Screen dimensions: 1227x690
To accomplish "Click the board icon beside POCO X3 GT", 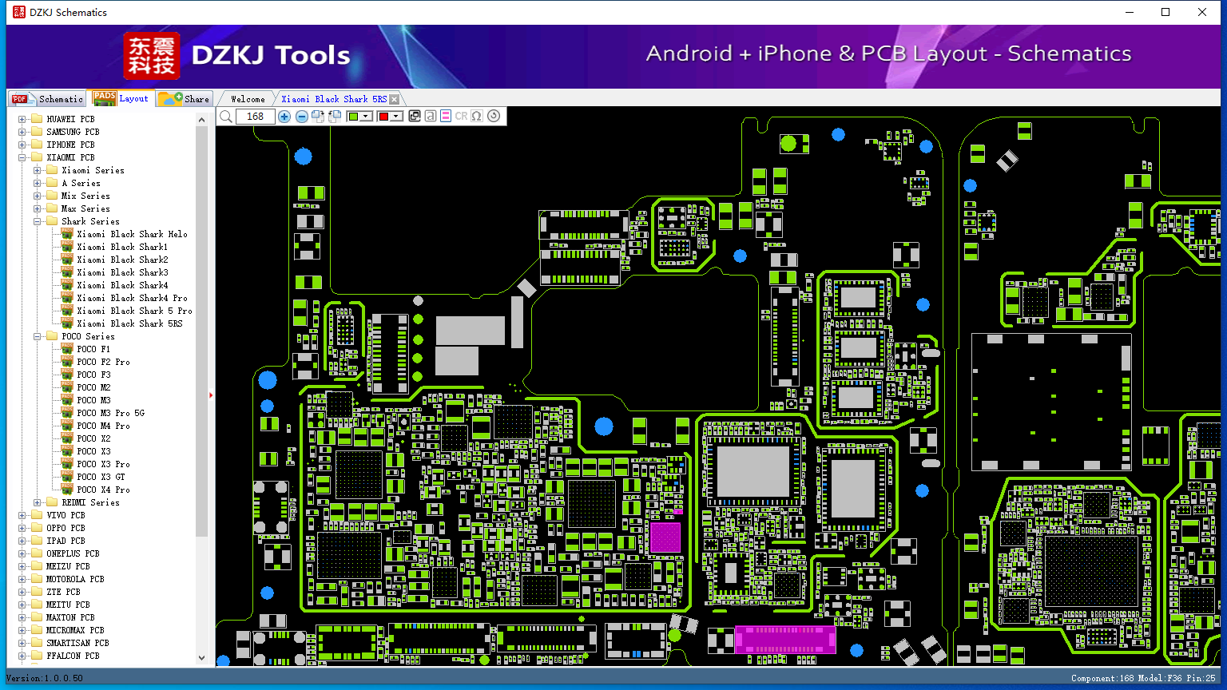I will click(67, 477).
